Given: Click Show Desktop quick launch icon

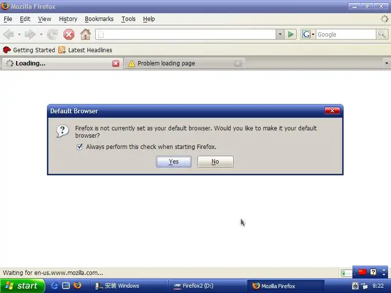Looking at the screenshot, I should pyautogui.click(x=66, y=286).
